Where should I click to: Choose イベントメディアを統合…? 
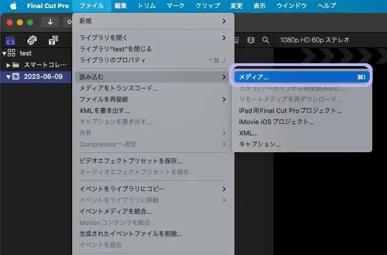153,211
